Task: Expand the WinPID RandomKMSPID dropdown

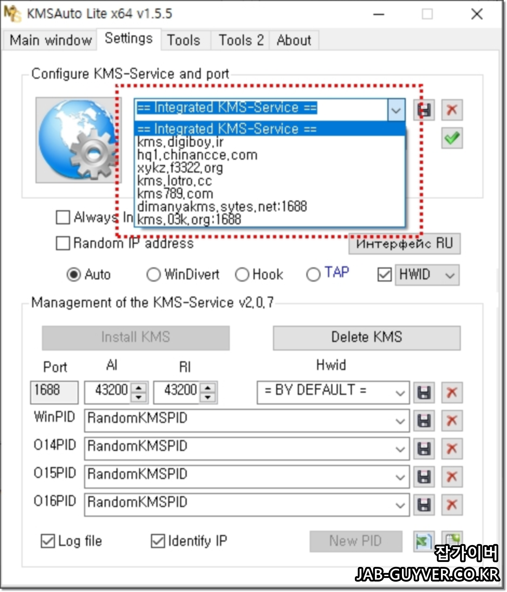Action: click(400, 421)
